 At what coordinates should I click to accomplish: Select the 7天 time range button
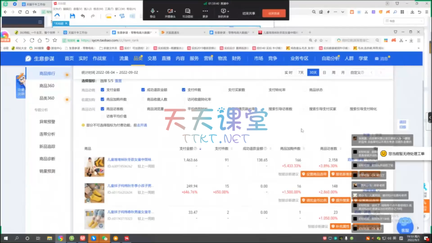[x=301, y=73]
